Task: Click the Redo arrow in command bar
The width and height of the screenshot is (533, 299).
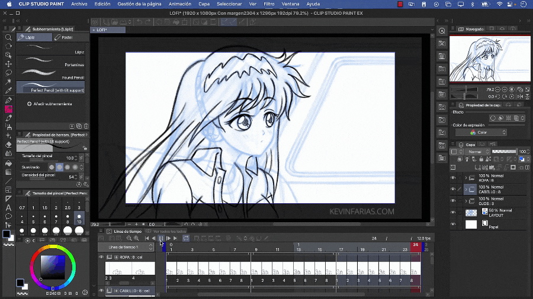Action: tap(147, 22)
